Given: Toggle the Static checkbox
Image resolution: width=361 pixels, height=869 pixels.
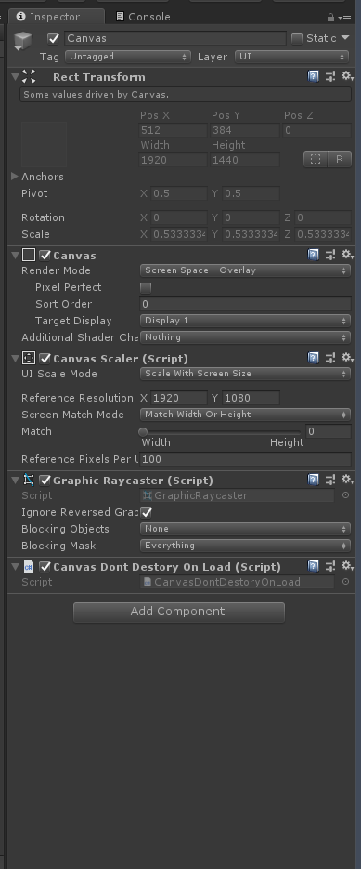Looking at the screenshot, I should (297, 38).
